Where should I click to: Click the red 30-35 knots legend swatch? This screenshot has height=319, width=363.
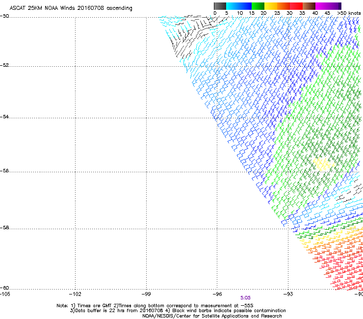coord(296,6)
